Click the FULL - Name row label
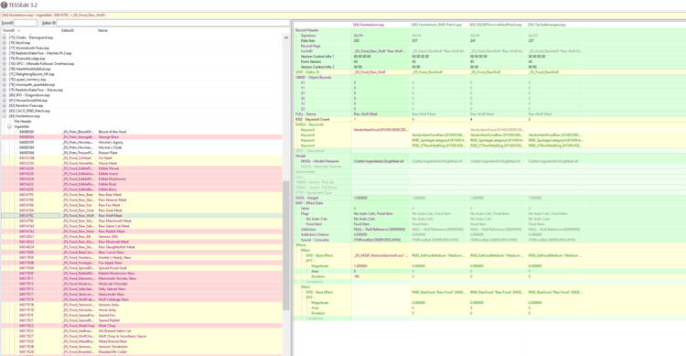Screen dimensions: 686x356 click(x=305, y=113)
